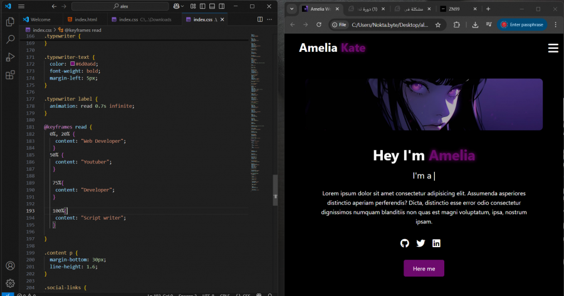Viewport: 564px width, 296px height.
Task: Open the hamburger menu on Amelia Kate page
Action: point(553,48)
